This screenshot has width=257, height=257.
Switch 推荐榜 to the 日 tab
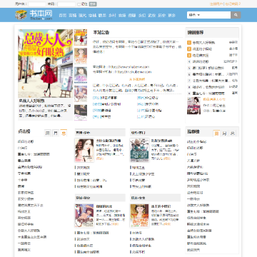(216, 133)
